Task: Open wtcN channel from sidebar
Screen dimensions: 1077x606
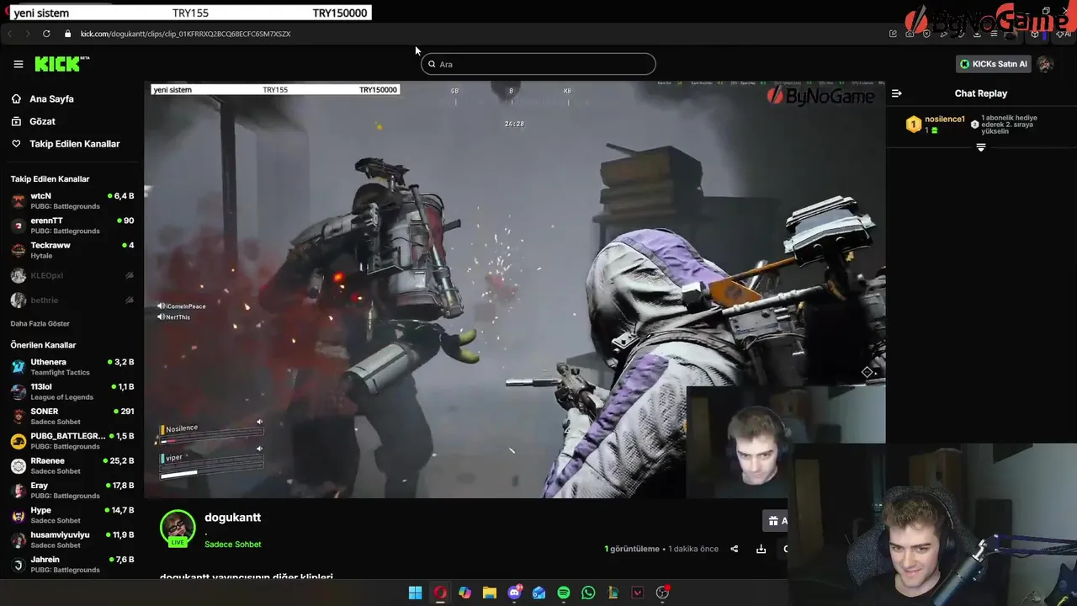Action: point(72,200)
